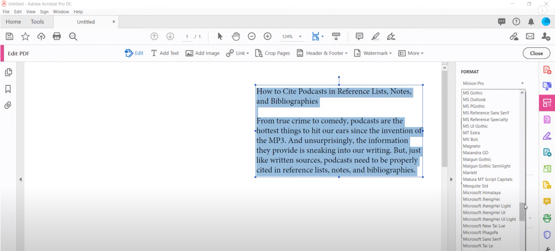555x251 pixels.
Task: Print the document with printer icon
Action: point(57,37)
